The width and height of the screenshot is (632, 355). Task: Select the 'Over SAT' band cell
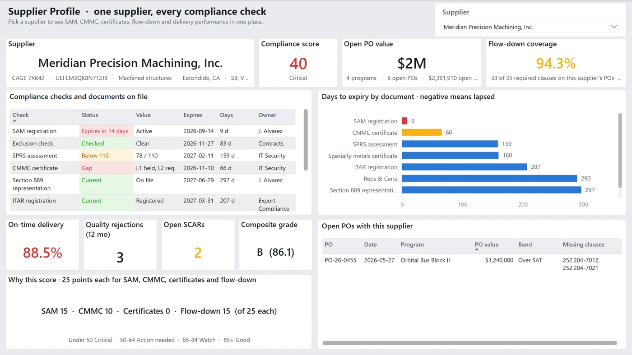(x=530, y=260)
